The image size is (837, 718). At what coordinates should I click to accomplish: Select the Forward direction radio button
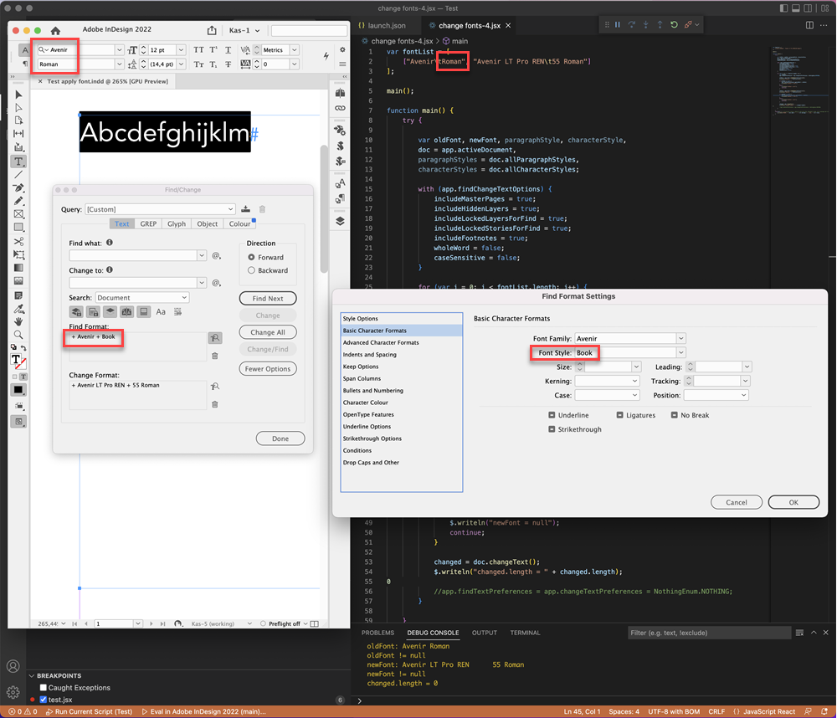[x=251, y=257]
